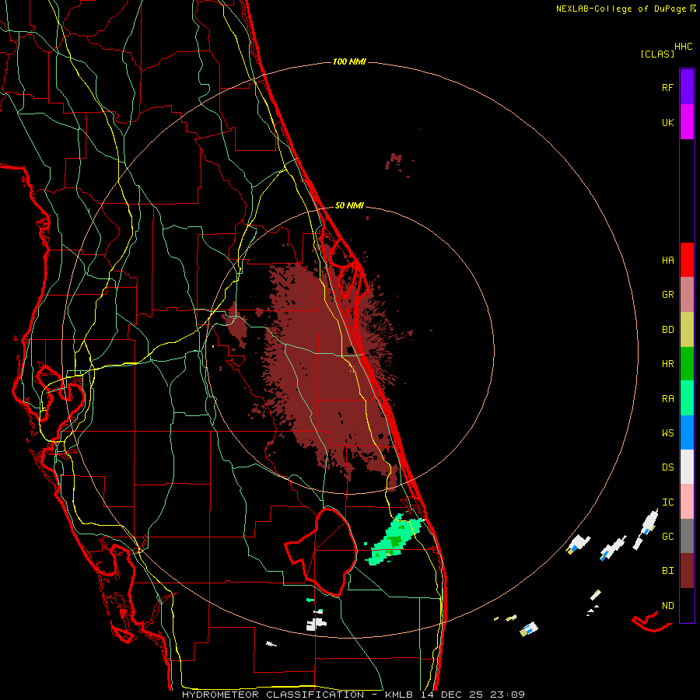
Task: Click the "ND" legend label
Action: [667, 606]
